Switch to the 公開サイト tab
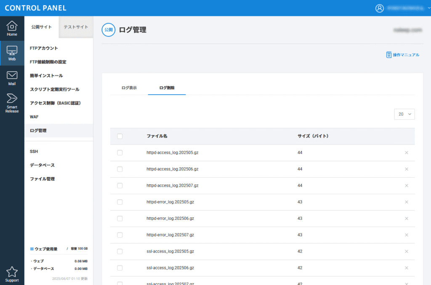 (42, 27)
